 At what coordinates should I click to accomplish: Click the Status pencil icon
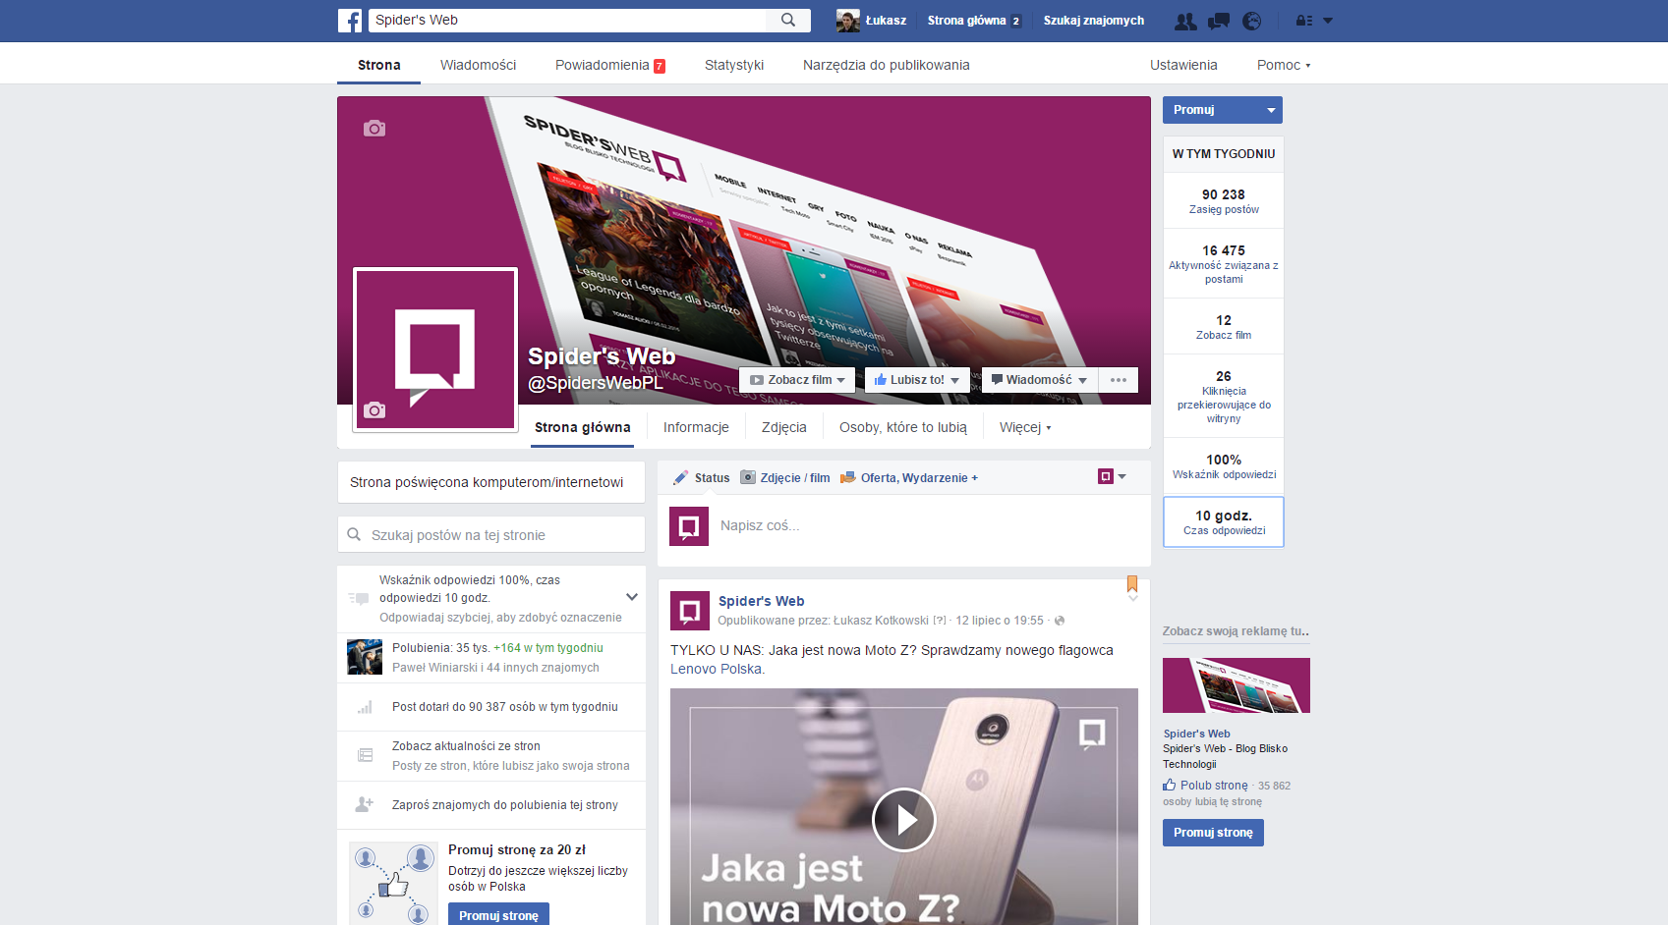pyautogui.click(x=680, y=478)
